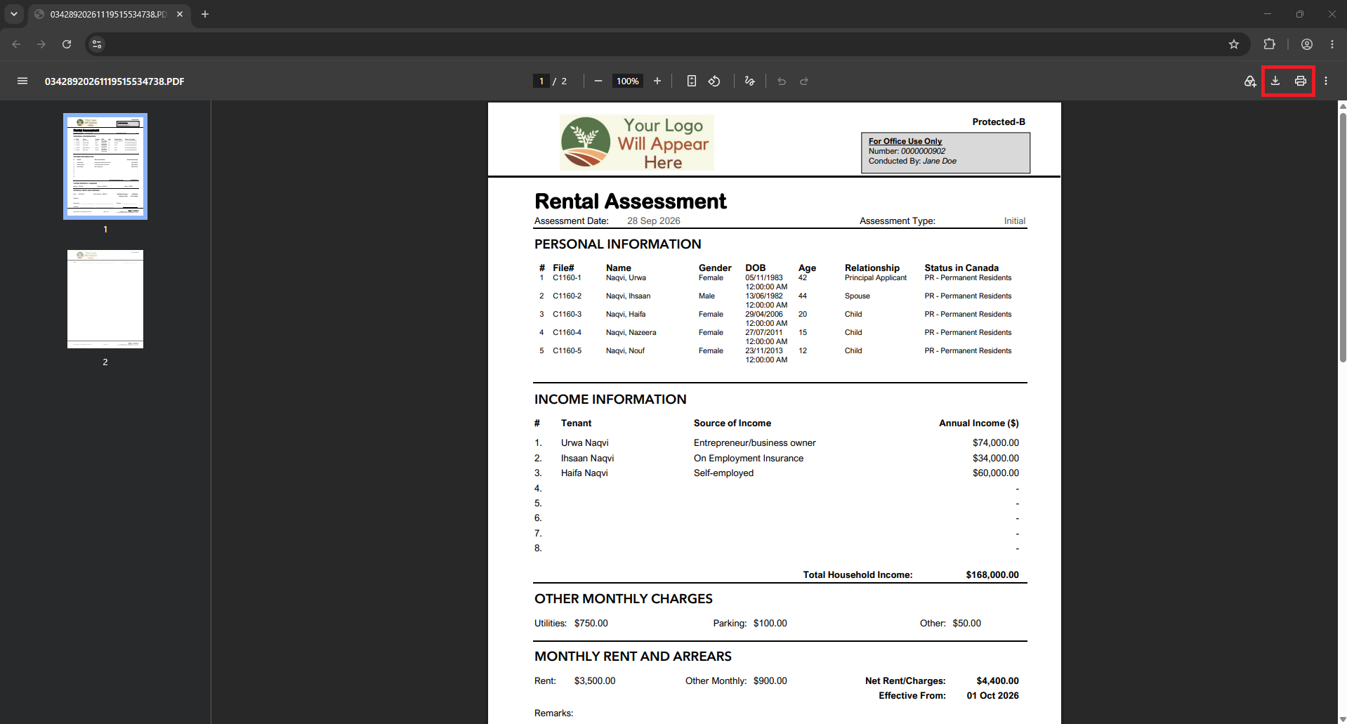The image size is (1347, 724).
Task: Expand the tab search dropdown
Action: pyautogui.click(x=13, y=14)
